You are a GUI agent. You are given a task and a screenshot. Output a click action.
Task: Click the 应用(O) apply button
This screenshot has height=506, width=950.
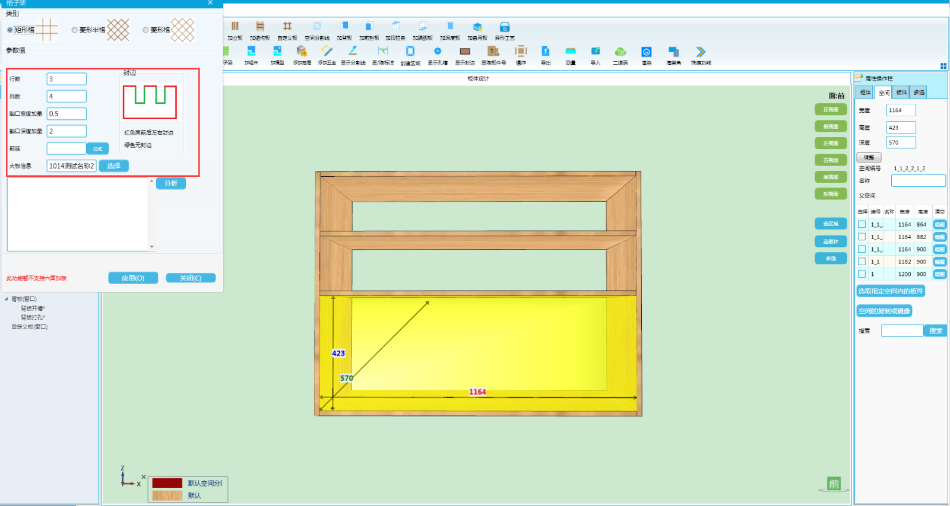click(x=133, y=278)
